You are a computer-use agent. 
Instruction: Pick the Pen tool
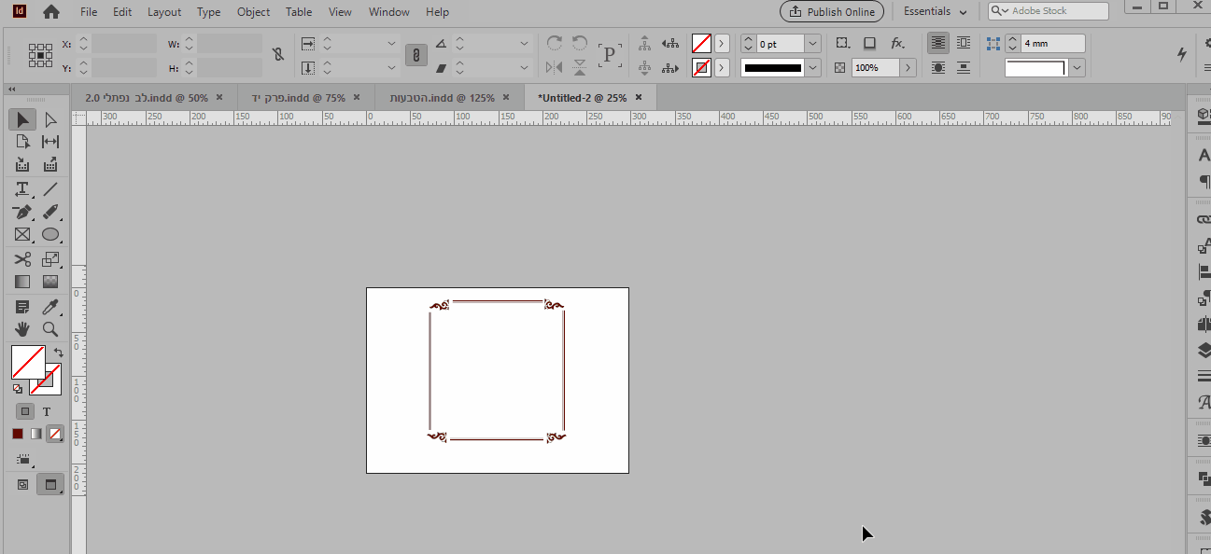click(x=22, y=212)
